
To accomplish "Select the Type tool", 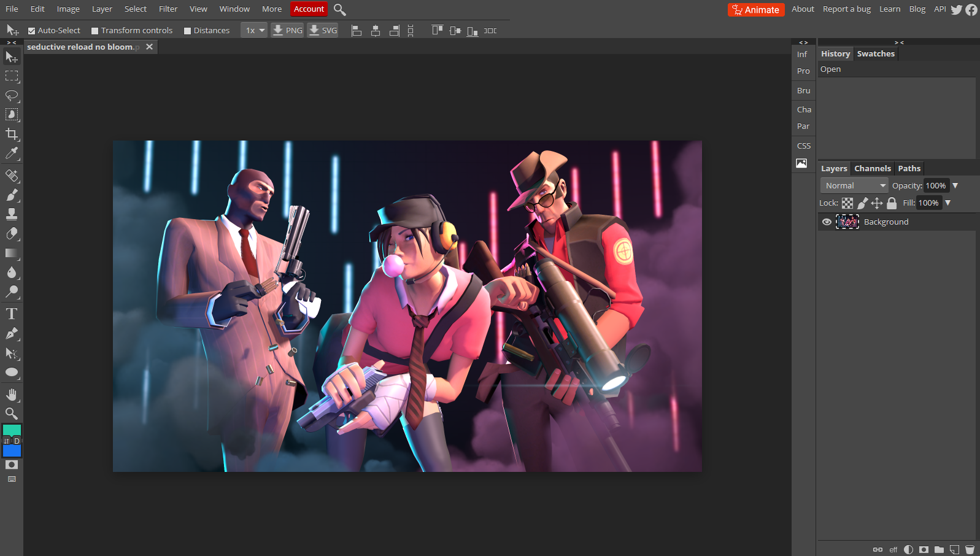I will click(12, 314).
